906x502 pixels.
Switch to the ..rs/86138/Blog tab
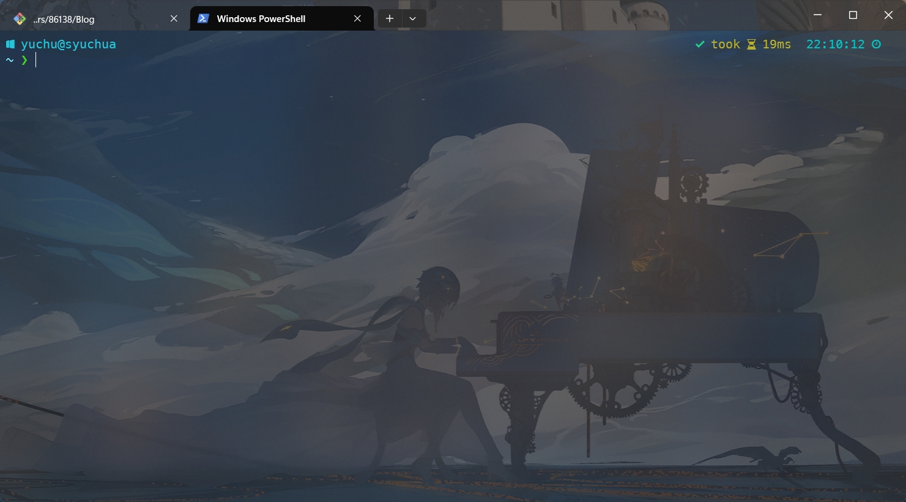[x=95, y=19]
